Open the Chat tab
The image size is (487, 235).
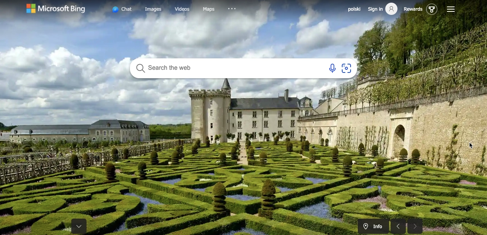coord(122,9)
